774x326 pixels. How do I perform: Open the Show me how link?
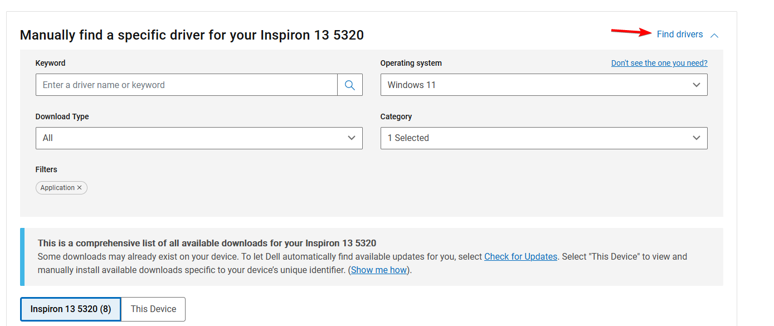tap(379, 270)
